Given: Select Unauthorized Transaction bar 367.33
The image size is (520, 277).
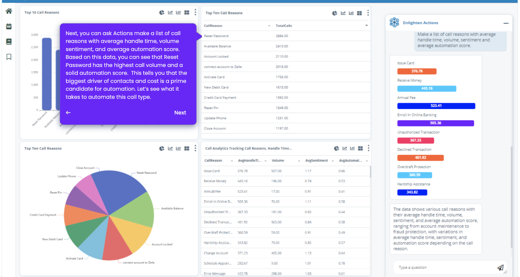Looking at the screenshot, I should (x=415, y=140).
